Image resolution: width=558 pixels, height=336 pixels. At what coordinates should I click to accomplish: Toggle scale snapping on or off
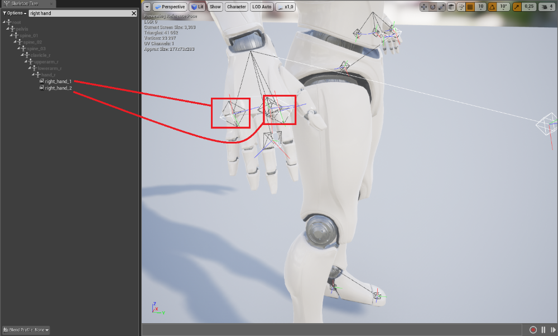click(x=517, y=7)
